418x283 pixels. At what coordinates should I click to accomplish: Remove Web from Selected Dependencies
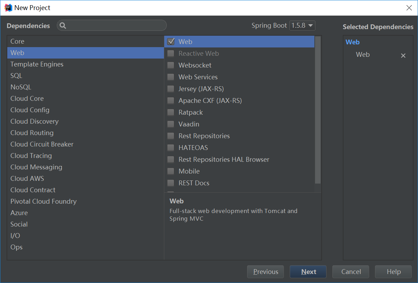[x=403, y=55]
